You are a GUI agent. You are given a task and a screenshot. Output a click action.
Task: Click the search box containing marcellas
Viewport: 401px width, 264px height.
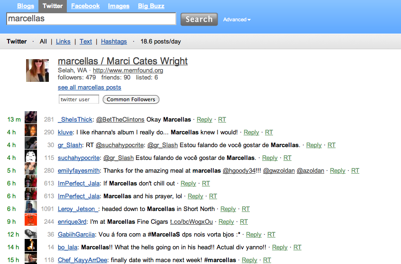coord(91,19)
